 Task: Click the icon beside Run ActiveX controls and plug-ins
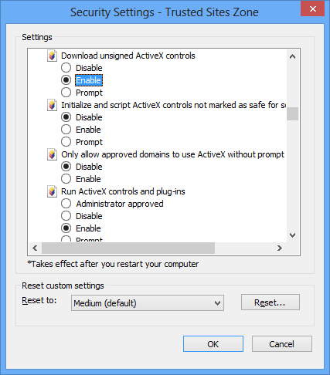click(52, 191)
